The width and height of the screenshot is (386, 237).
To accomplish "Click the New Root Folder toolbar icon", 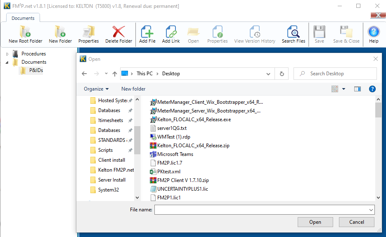I will [x=25, y=32].
